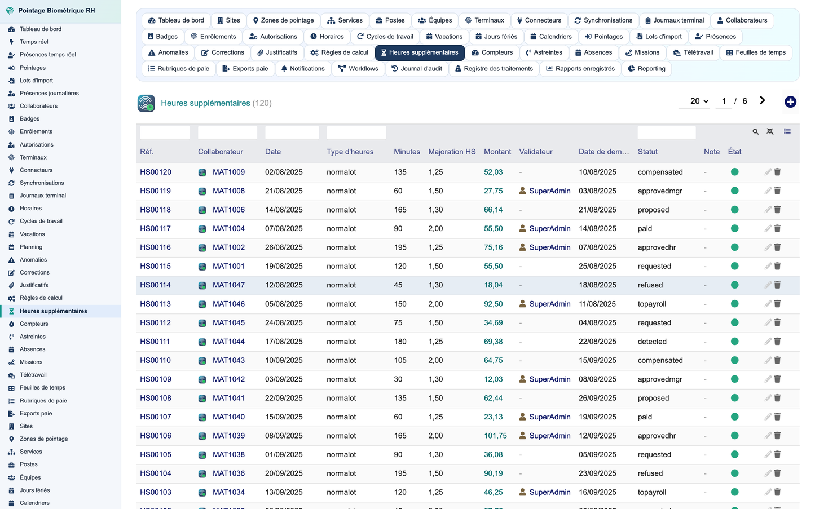
Task: Clear filters with crossed magnifier icon
Action: pos(770,131)
